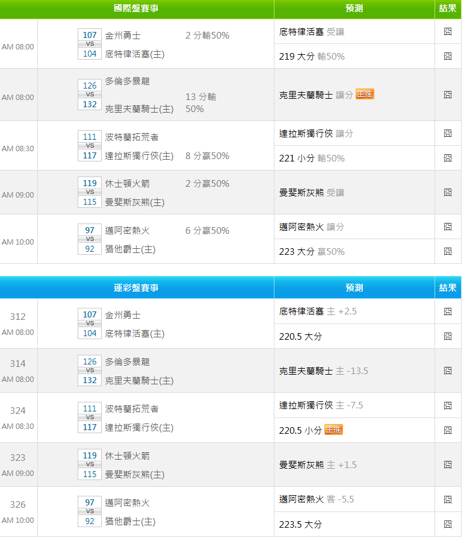464x547 pixels.
Task: Click score 92 in the 運彩盤 table
Action: [90, 521]
